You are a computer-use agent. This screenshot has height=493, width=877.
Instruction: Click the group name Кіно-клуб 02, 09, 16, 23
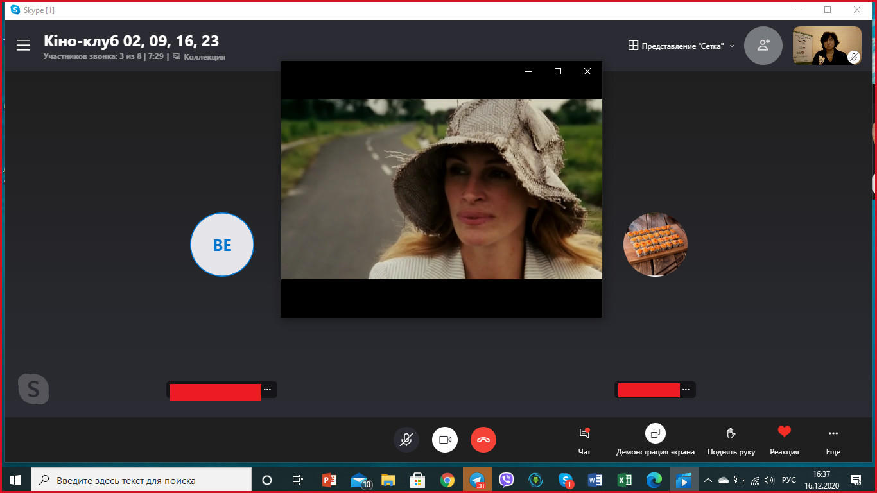[x=132, y=41]
